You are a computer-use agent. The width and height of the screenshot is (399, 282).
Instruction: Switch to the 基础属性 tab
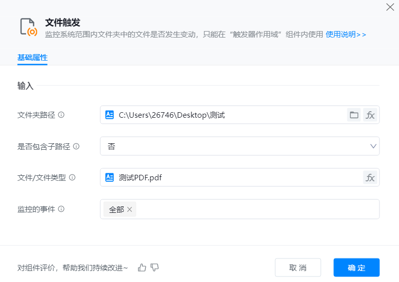[32, 58]
